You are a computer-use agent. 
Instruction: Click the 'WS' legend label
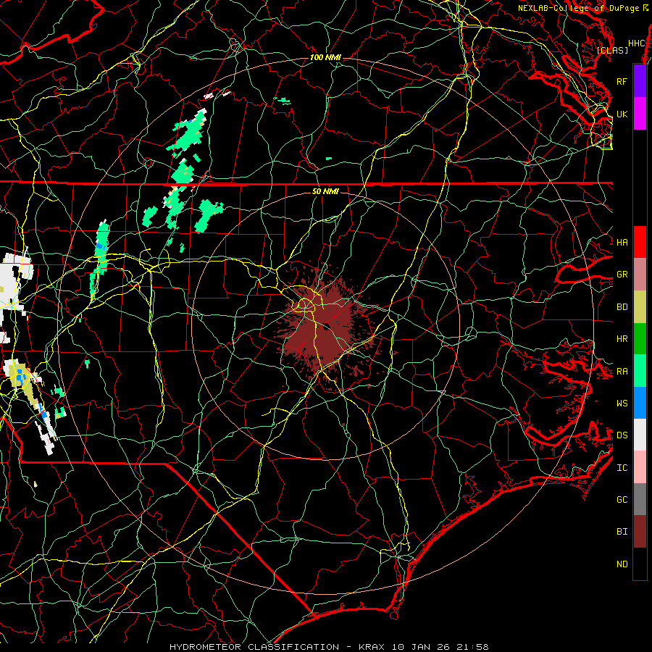(x=622, y=403)
